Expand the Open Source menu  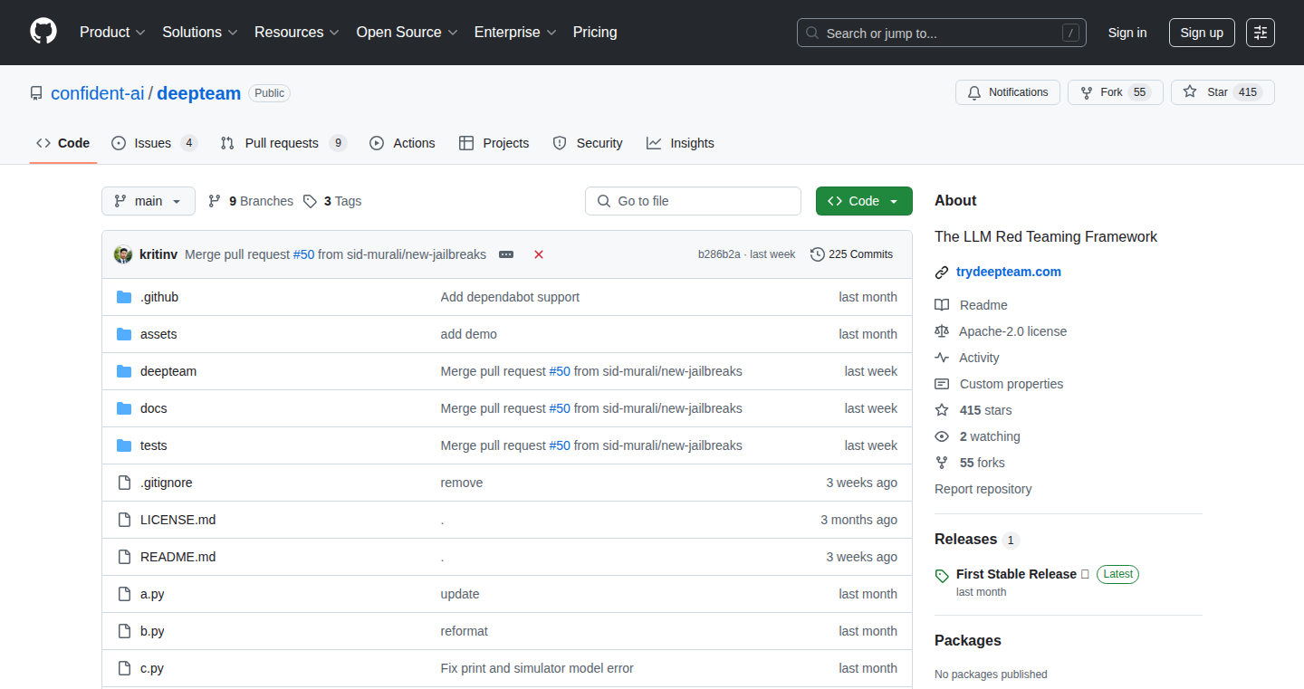click(x=407, y=33)
